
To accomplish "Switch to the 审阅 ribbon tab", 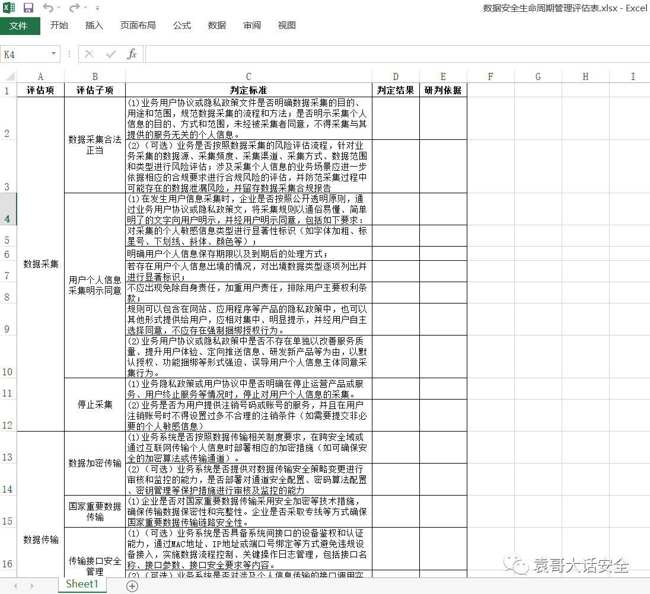I will coord(251,25).
